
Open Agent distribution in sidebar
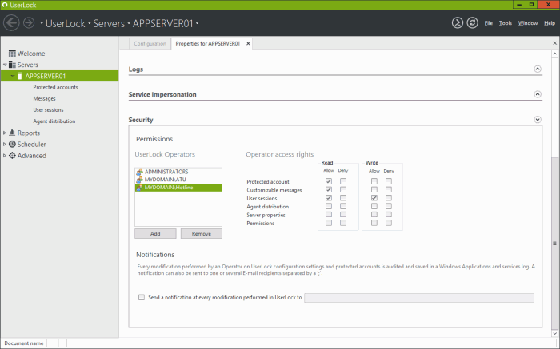pos(54,121)
